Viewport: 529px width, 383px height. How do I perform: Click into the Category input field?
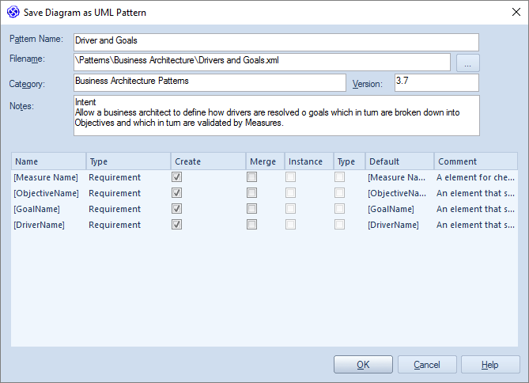[x=210, y=82]
